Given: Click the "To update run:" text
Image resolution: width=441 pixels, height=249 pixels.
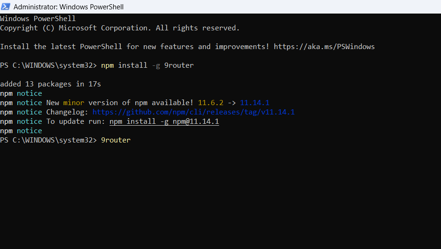Looking at the screenshot, I should click(76, 121).
